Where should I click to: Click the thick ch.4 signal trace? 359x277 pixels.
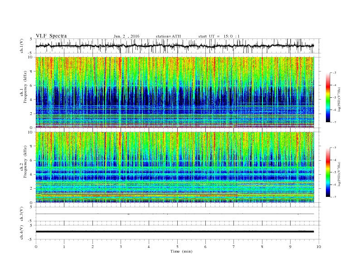(x=175, y=232)
